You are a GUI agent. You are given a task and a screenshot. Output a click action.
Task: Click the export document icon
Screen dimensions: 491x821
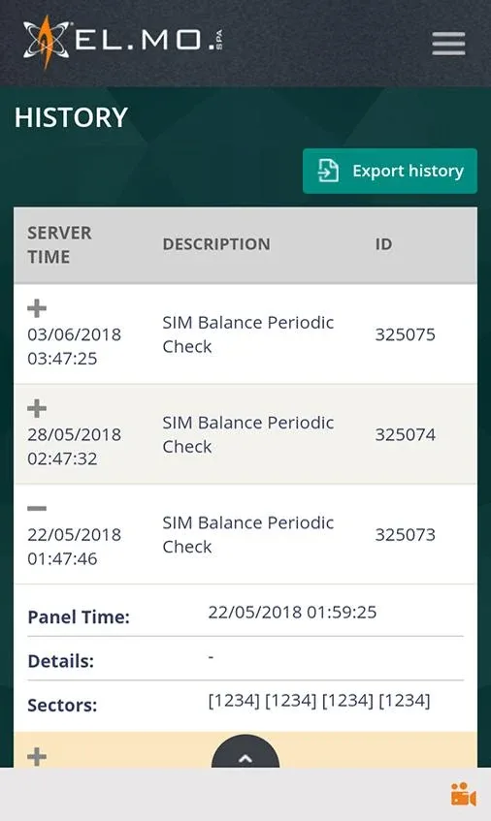(x=328, y=172)
